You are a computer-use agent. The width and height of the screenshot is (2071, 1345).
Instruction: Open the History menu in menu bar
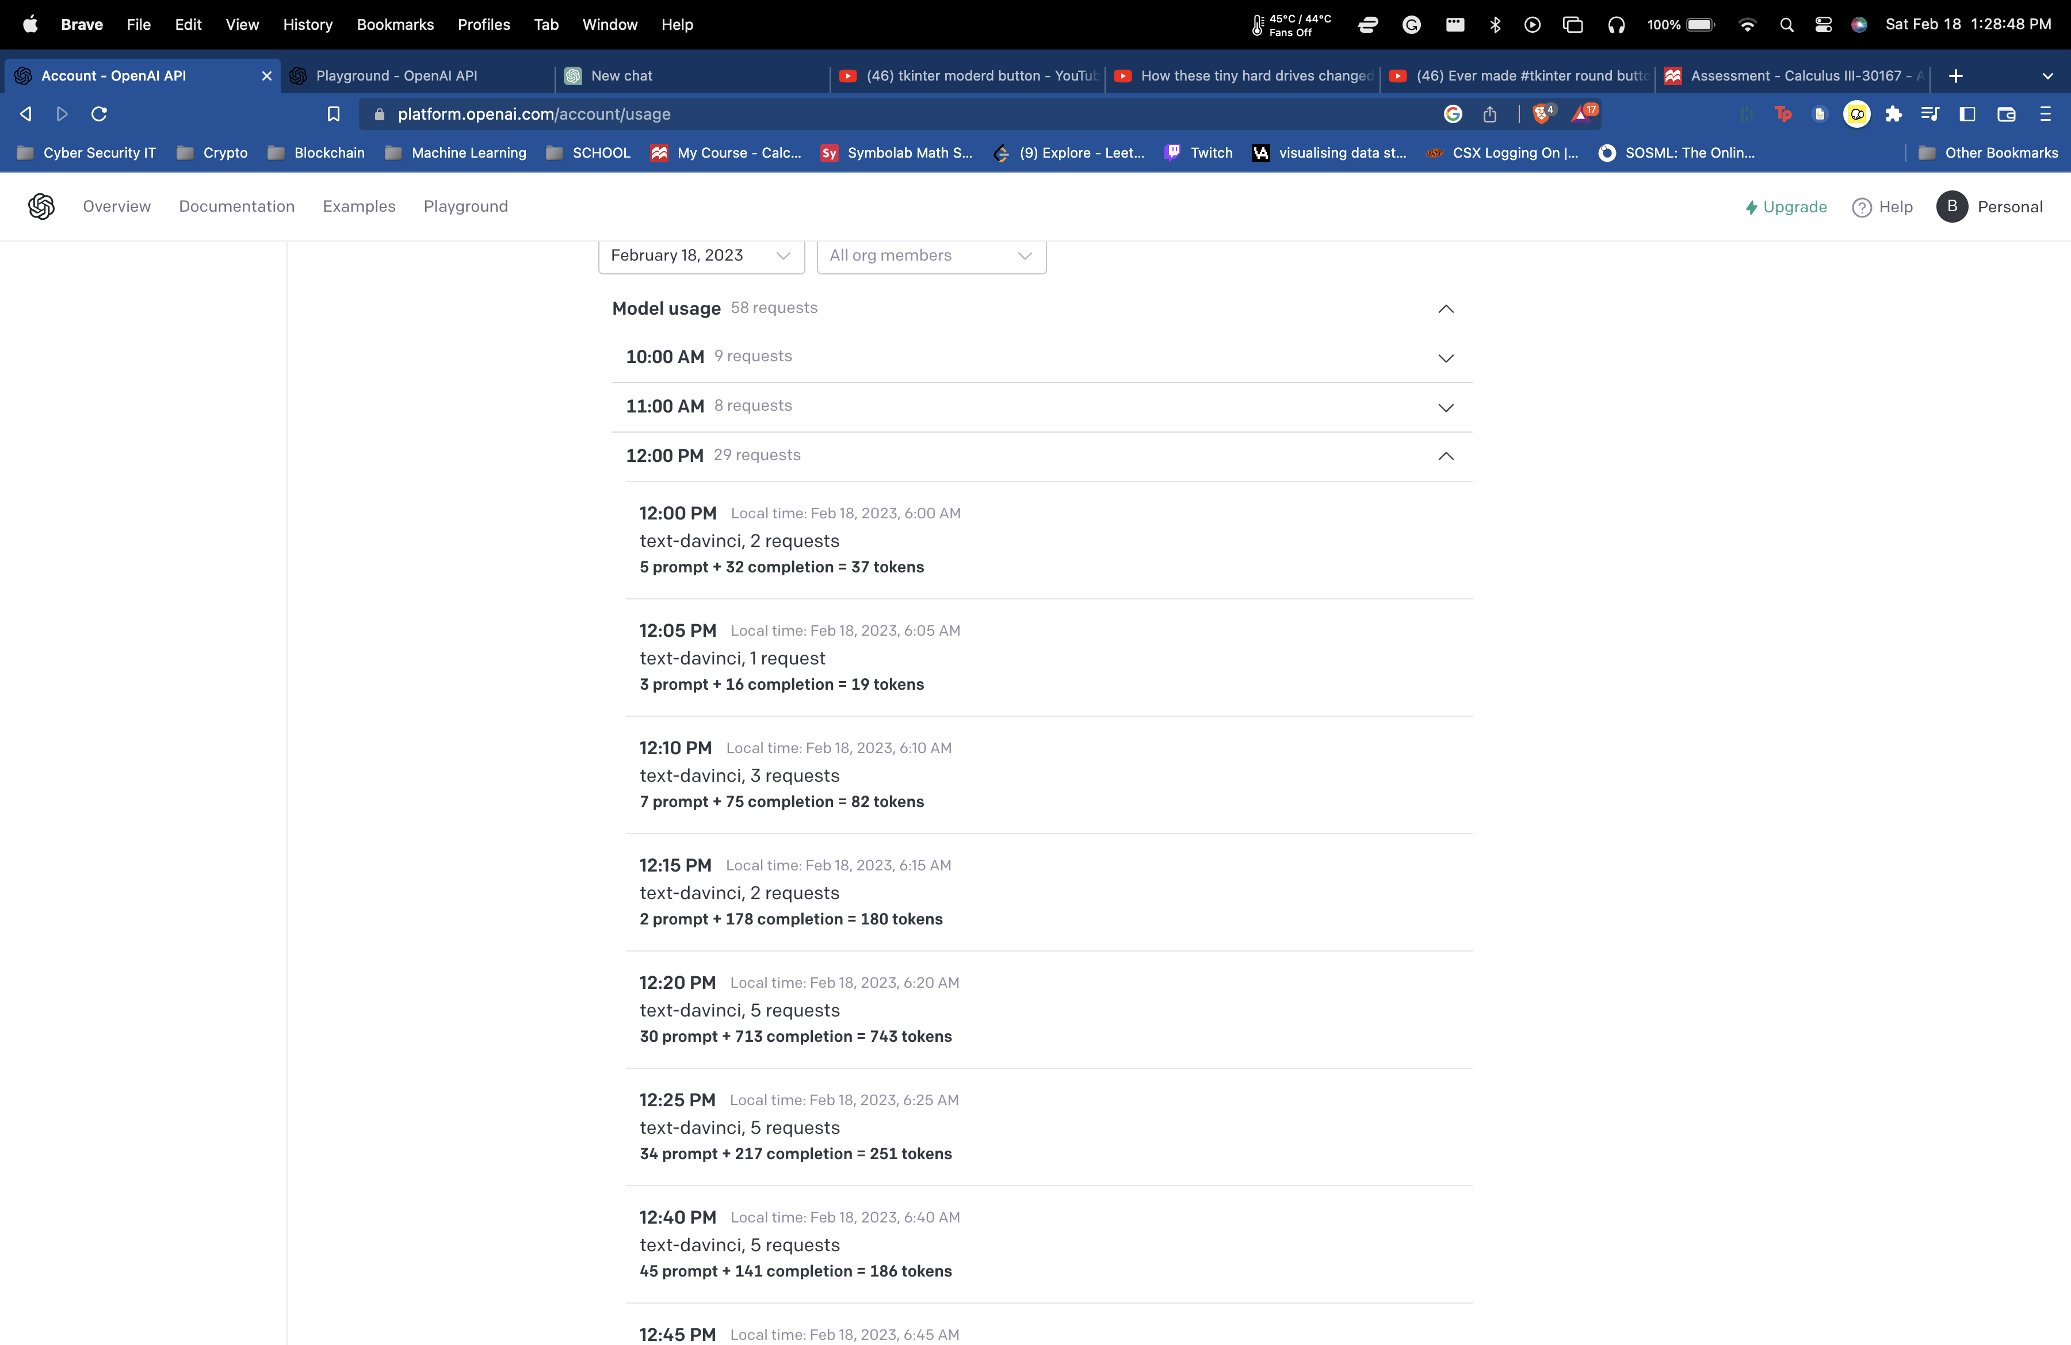click(x=307, y=24)
